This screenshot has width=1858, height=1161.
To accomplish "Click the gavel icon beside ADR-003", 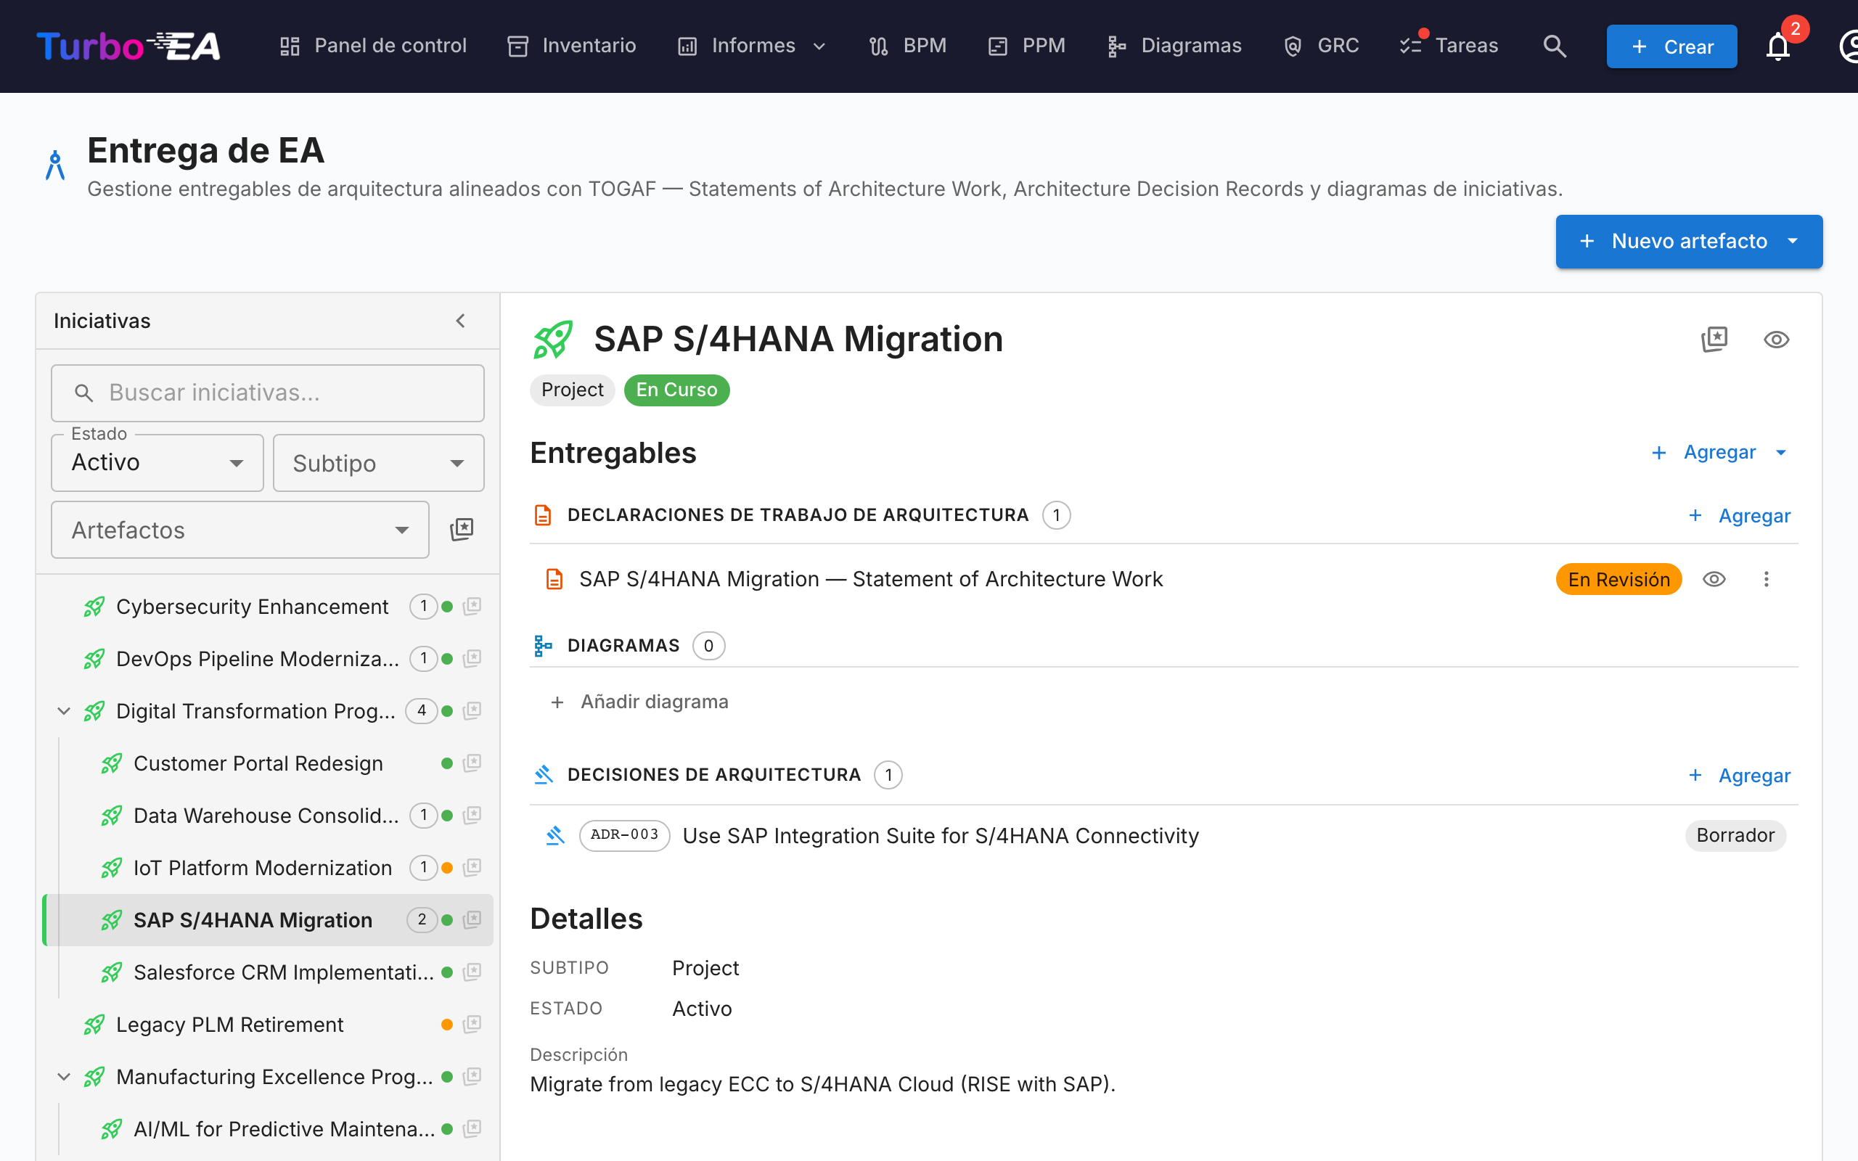I will click(554, 835).
